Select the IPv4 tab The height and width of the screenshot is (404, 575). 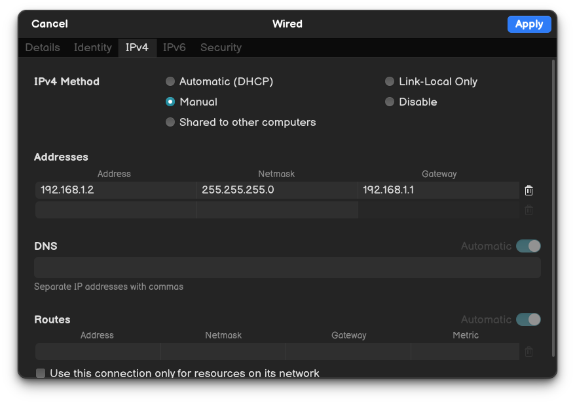pos(137,47)
